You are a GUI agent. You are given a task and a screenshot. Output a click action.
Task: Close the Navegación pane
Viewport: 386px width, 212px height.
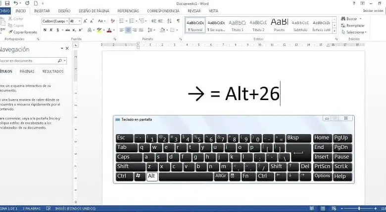[67, 48]
